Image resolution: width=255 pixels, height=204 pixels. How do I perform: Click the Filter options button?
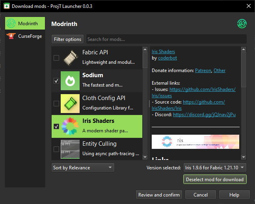point(67,39)
